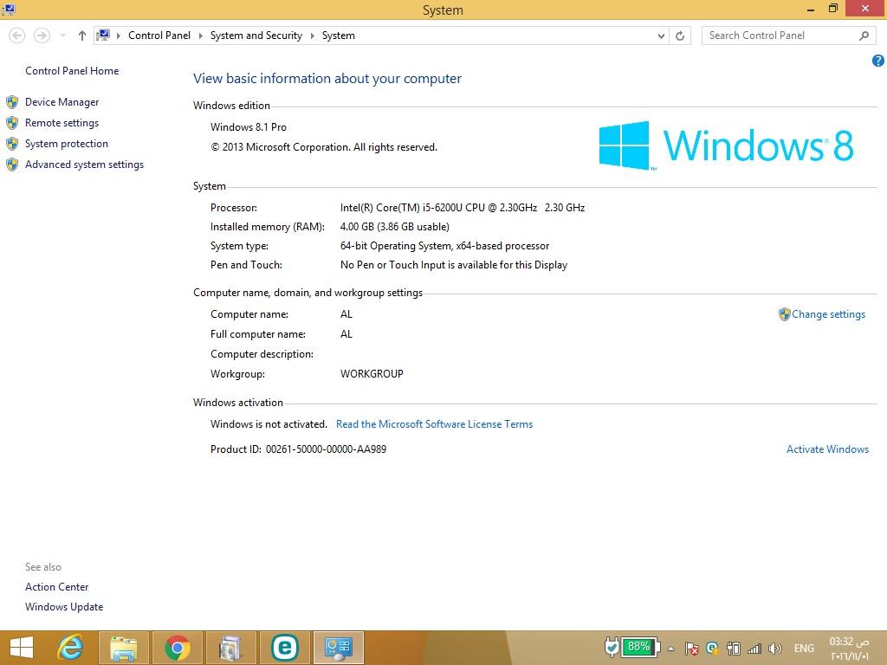Go back using the Back arrow
The width and height of the screenshot is (887, 665).
click(17, 36)
